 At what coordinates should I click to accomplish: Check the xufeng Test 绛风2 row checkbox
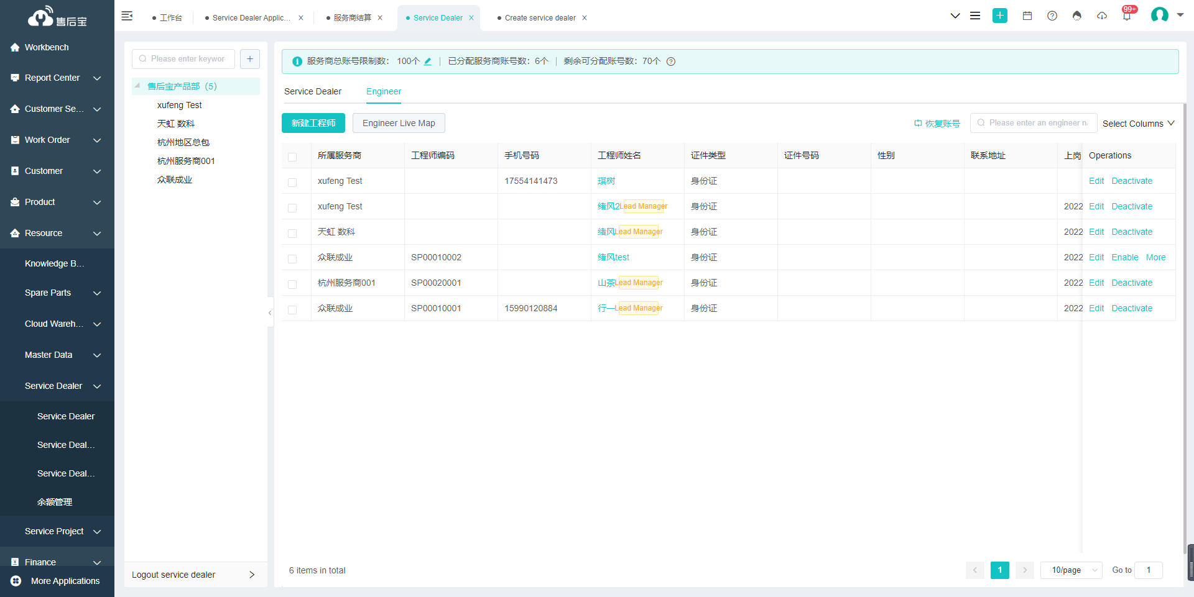pos(292,208)
